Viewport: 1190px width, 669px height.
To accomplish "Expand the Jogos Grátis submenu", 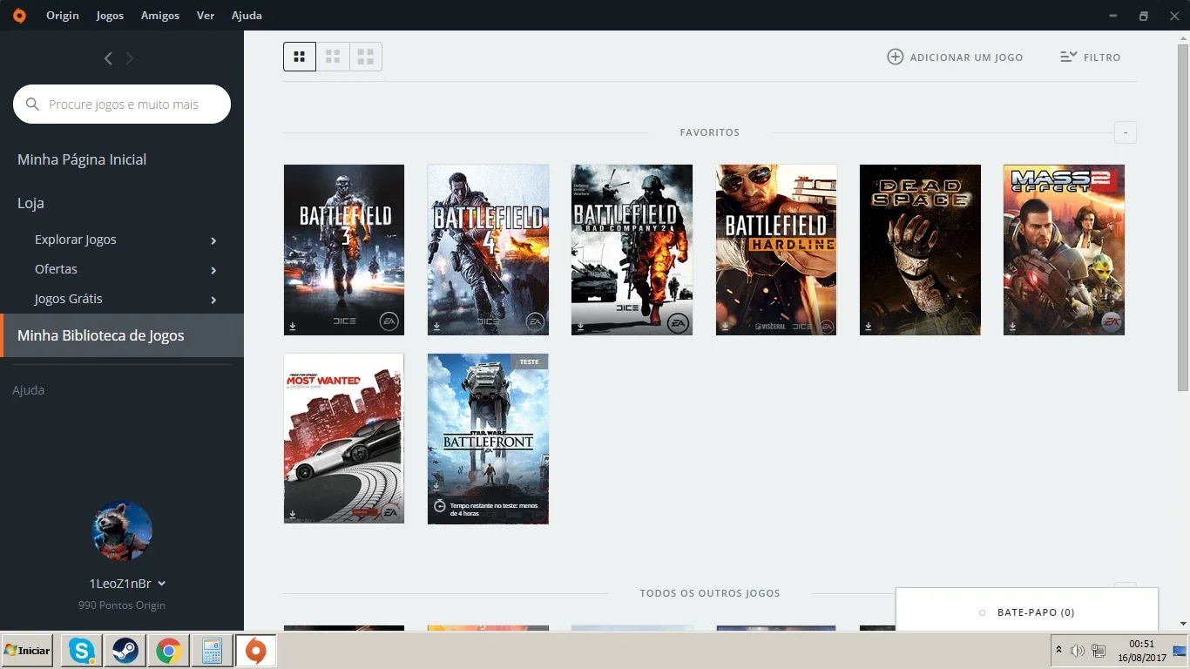I will [213, 300].
